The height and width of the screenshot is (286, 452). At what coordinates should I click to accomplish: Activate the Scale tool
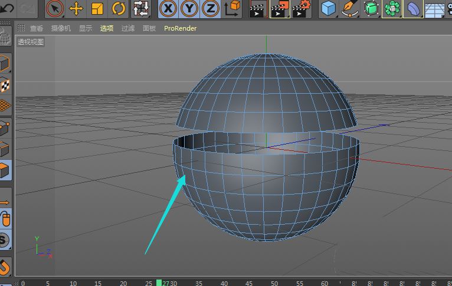[97, 8]
